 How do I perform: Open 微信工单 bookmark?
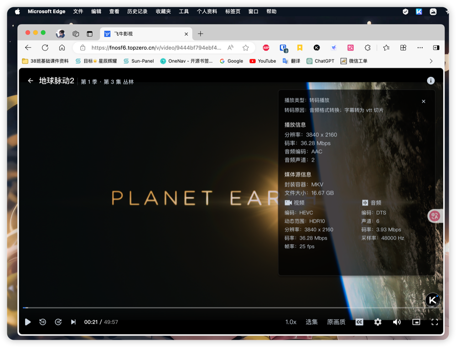[354, 61]
